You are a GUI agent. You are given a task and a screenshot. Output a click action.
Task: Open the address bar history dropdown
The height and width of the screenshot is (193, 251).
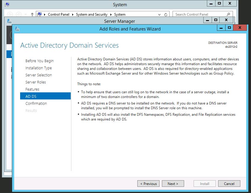pyautogui.click(x=159, y=15)
